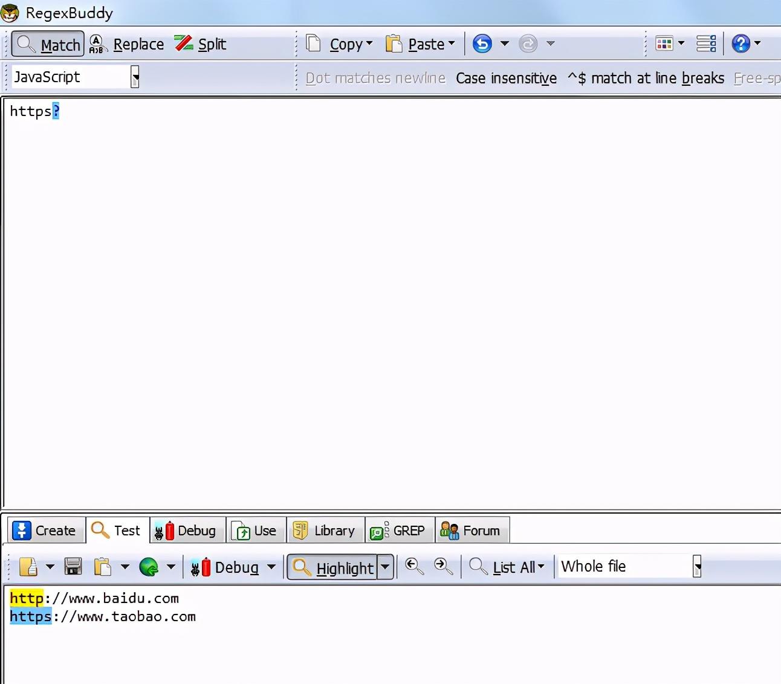Image resolution: width=781 pixels, height=684 pixels.
Task: Open the Library tab
Action: click(x=326, y=531)
